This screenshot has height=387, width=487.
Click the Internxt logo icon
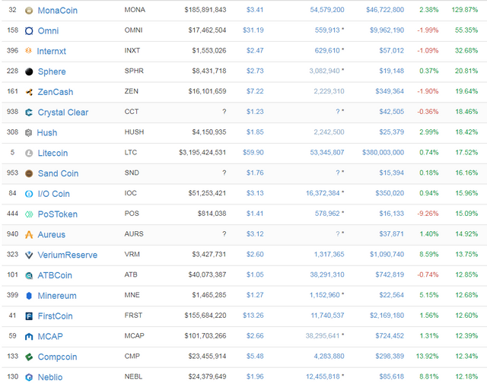[x=28, y=51]
